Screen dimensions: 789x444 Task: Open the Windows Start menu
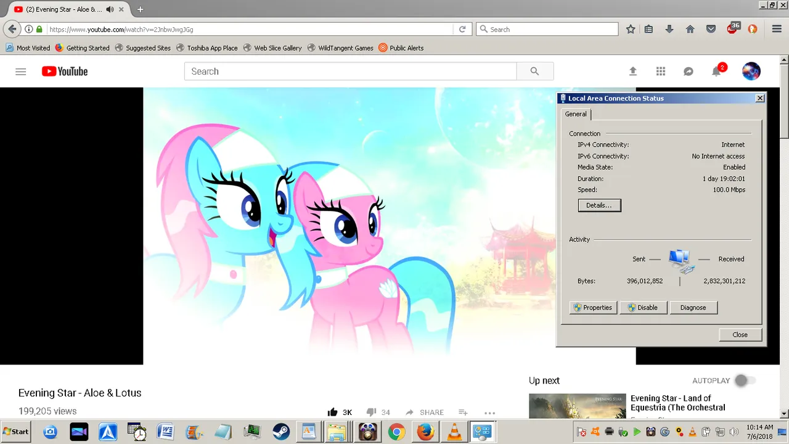(x=17, y=432)
